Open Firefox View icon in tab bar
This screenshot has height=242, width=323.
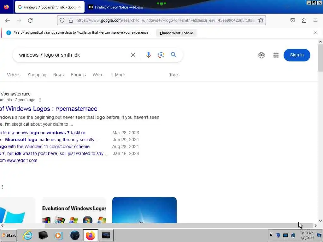click(6, 7)
